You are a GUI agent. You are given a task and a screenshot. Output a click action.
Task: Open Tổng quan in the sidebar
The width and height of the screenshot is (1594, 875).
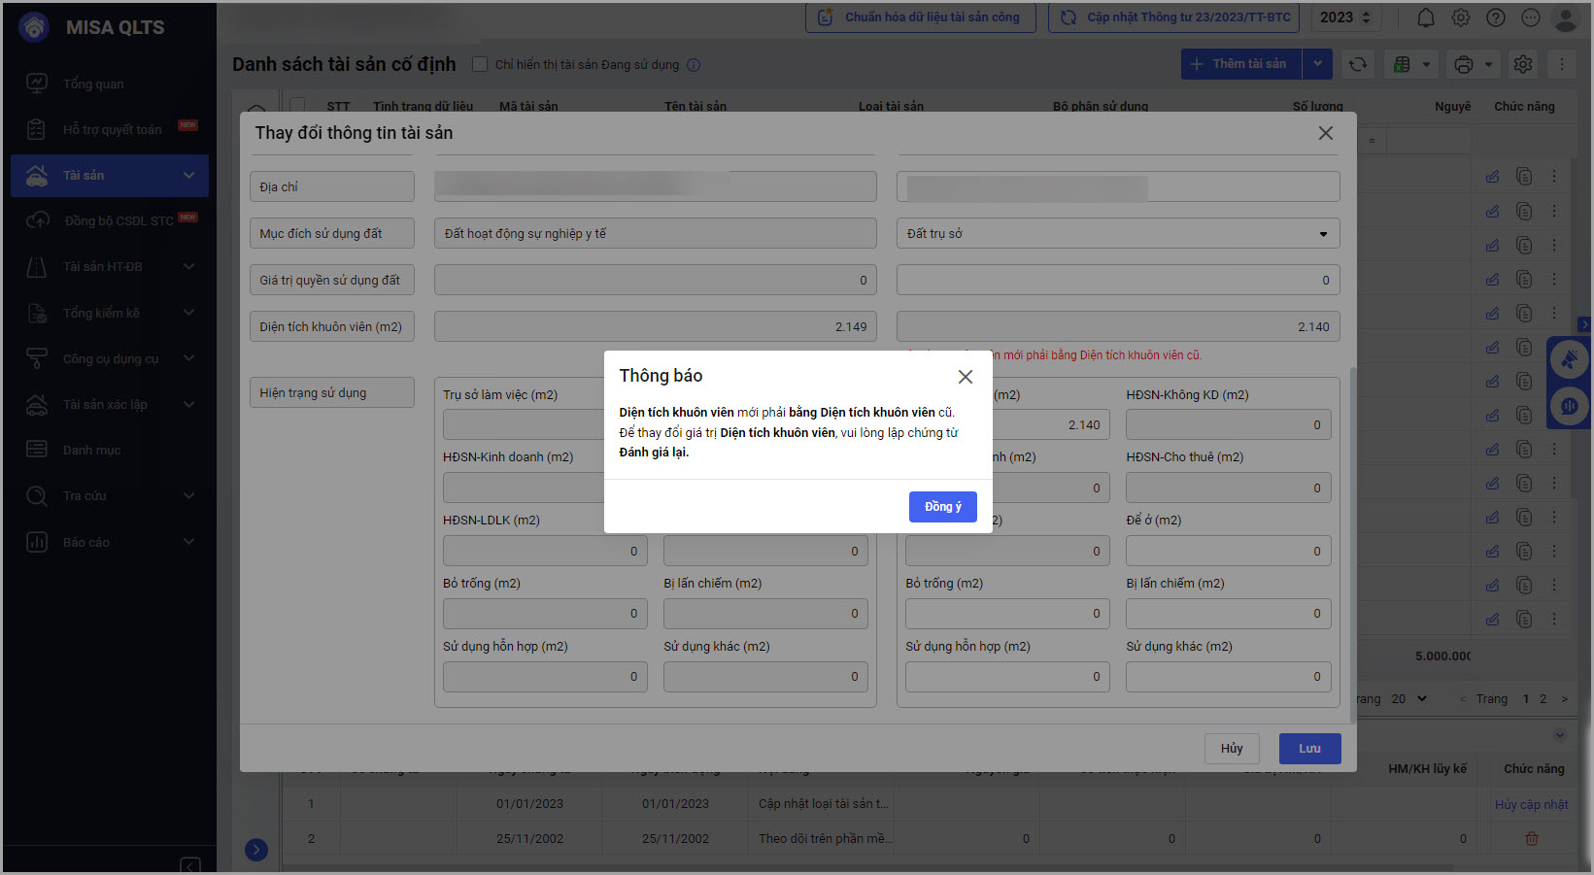tap(93, 84)
